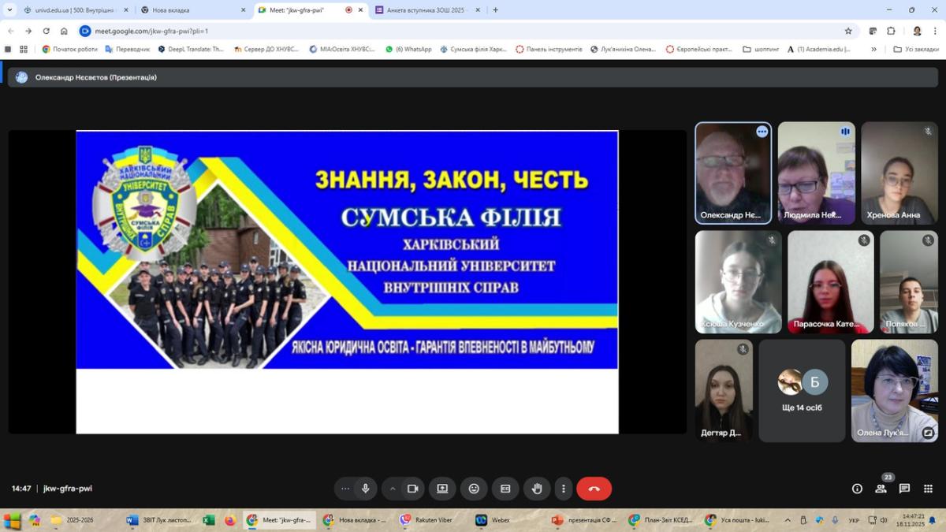
Task: Click the browser Back arrow
Action: 10,31
